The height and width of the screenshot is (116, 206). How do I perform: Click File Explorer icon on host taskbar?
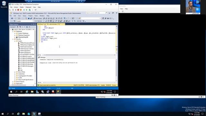coord(23,114)
